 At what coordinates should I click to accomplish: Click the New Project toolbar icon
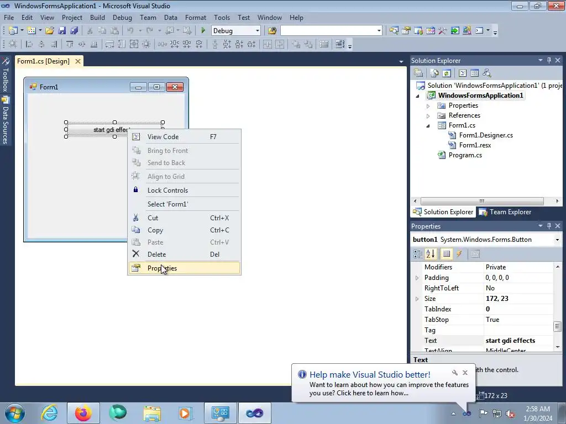tap(13, 31)
